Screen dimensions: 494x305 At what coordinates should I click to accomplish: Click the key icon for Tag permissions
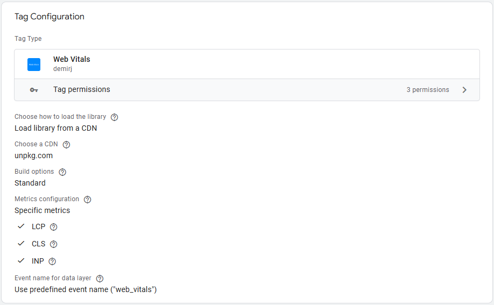click(x=34, y=90)
